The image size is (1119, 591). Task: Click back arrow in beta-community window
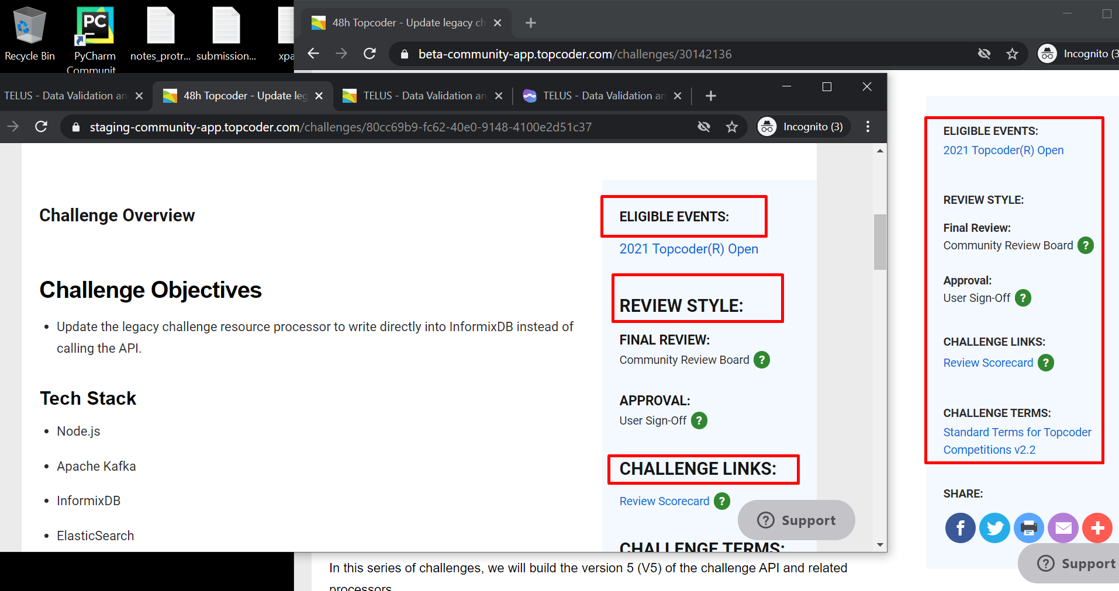tap(313, 54)
